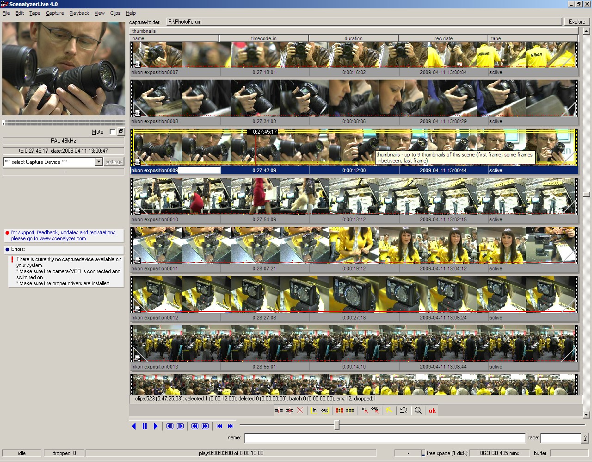The height and width of the screenshot is (462, 592).
Task: Click the undo arrow icon
Action: (404, 411)
